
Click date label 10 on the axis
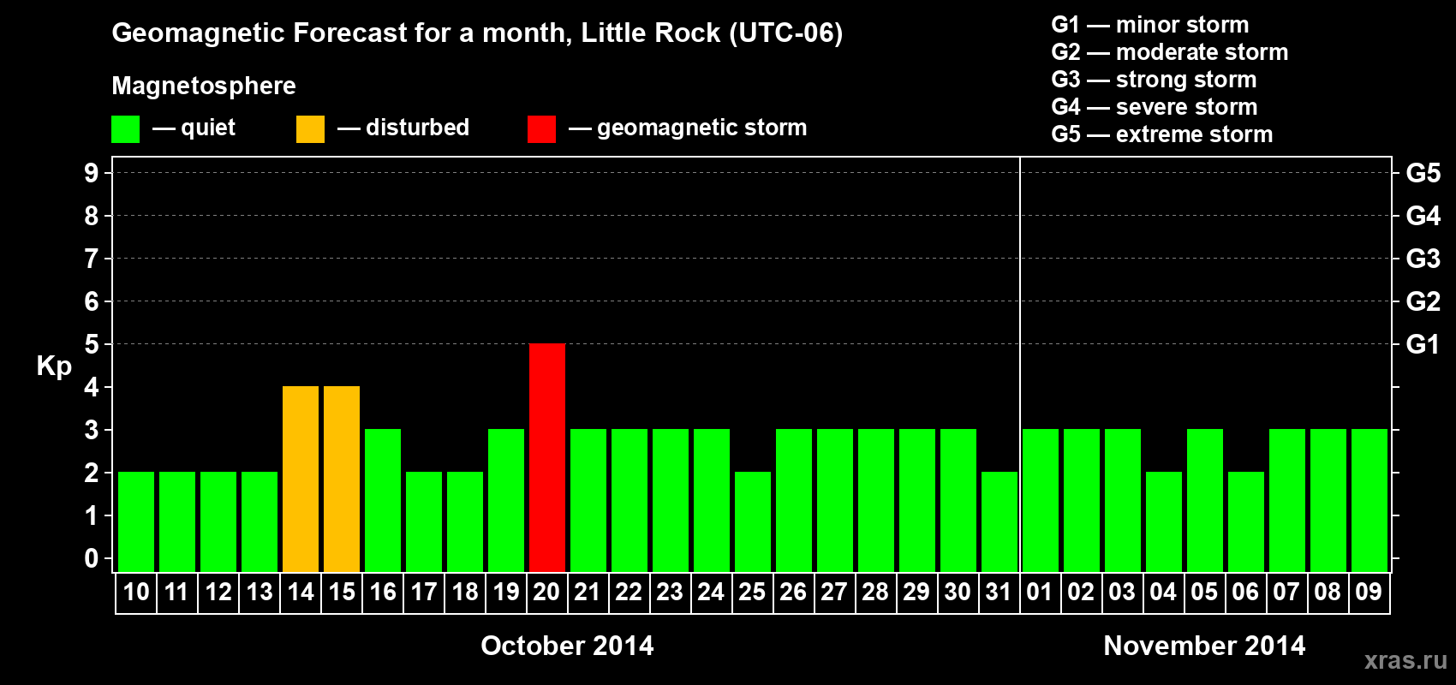click(x=136, y=592)
